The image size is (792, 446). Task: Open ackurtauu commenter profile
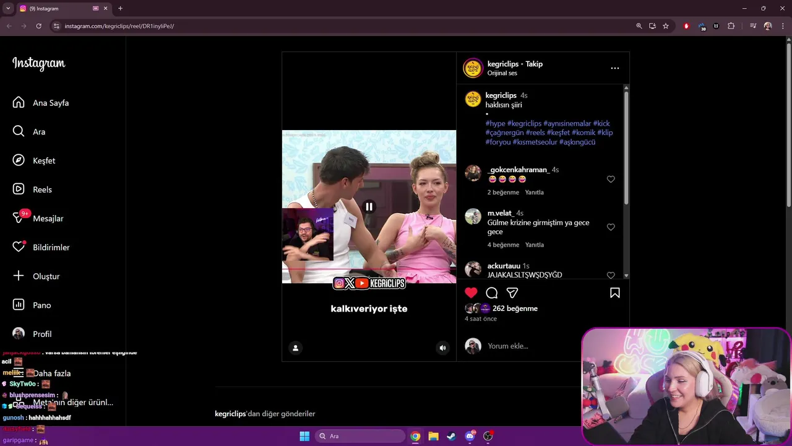(x=504, y=266)
